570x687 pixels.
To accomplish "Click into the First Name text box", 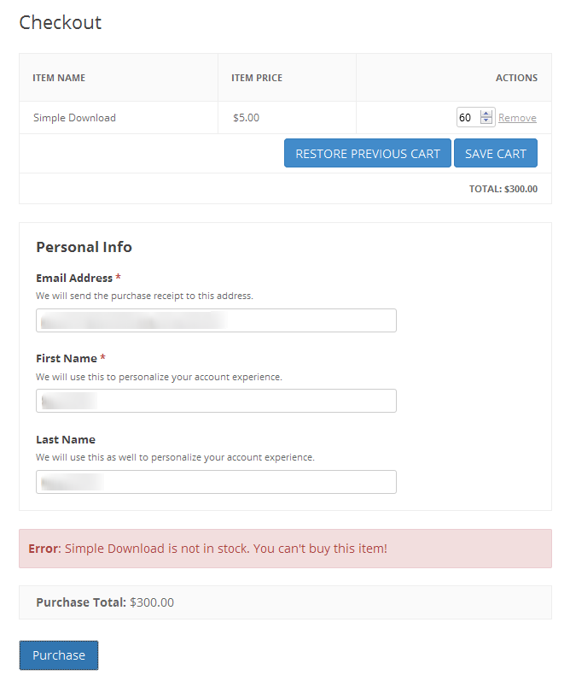I will tap(216, 401).
